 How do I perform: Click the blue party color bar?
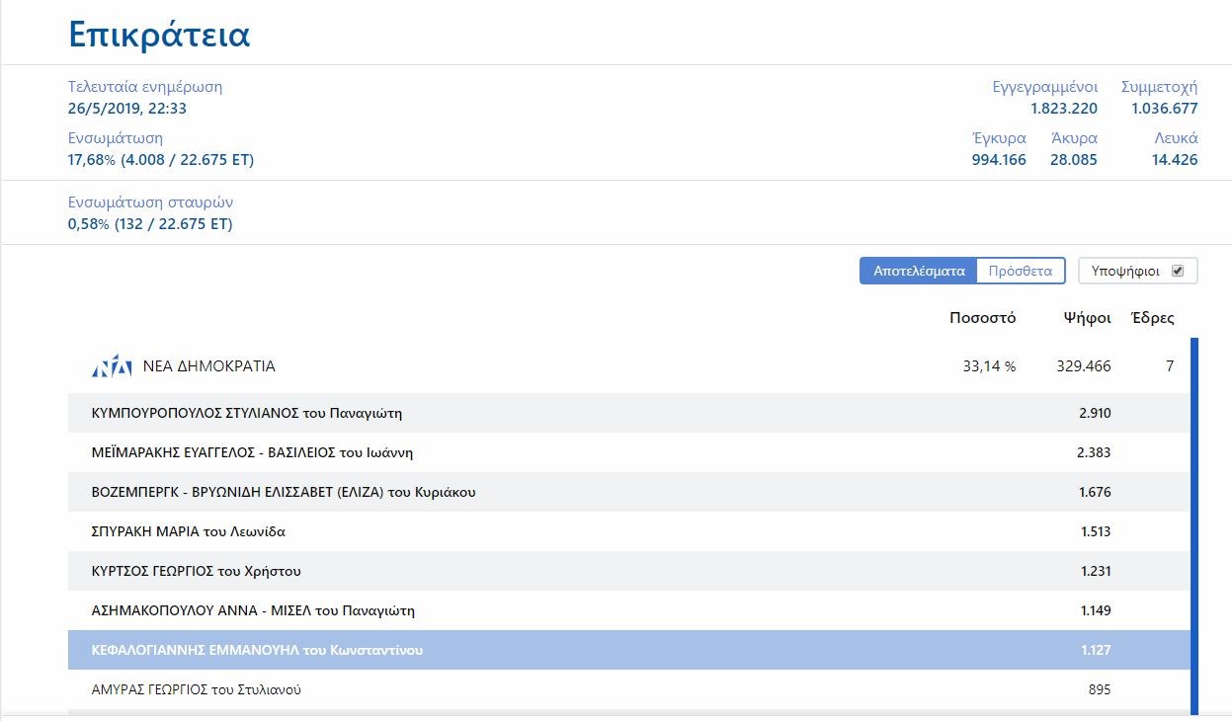click(1193, 523)
